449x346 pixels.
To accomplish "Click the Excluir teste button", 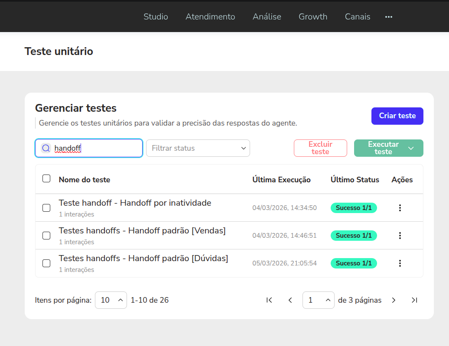I will [x=320, y=148].
